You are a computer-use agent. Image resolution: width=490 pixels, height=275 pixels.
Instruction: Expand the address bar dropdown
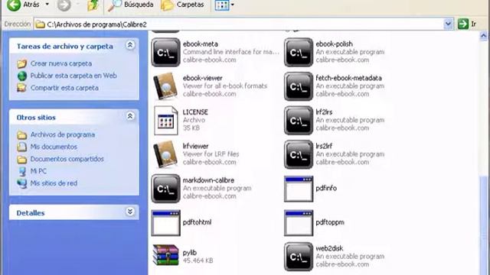pyautogui.click(x=448, y=24)
